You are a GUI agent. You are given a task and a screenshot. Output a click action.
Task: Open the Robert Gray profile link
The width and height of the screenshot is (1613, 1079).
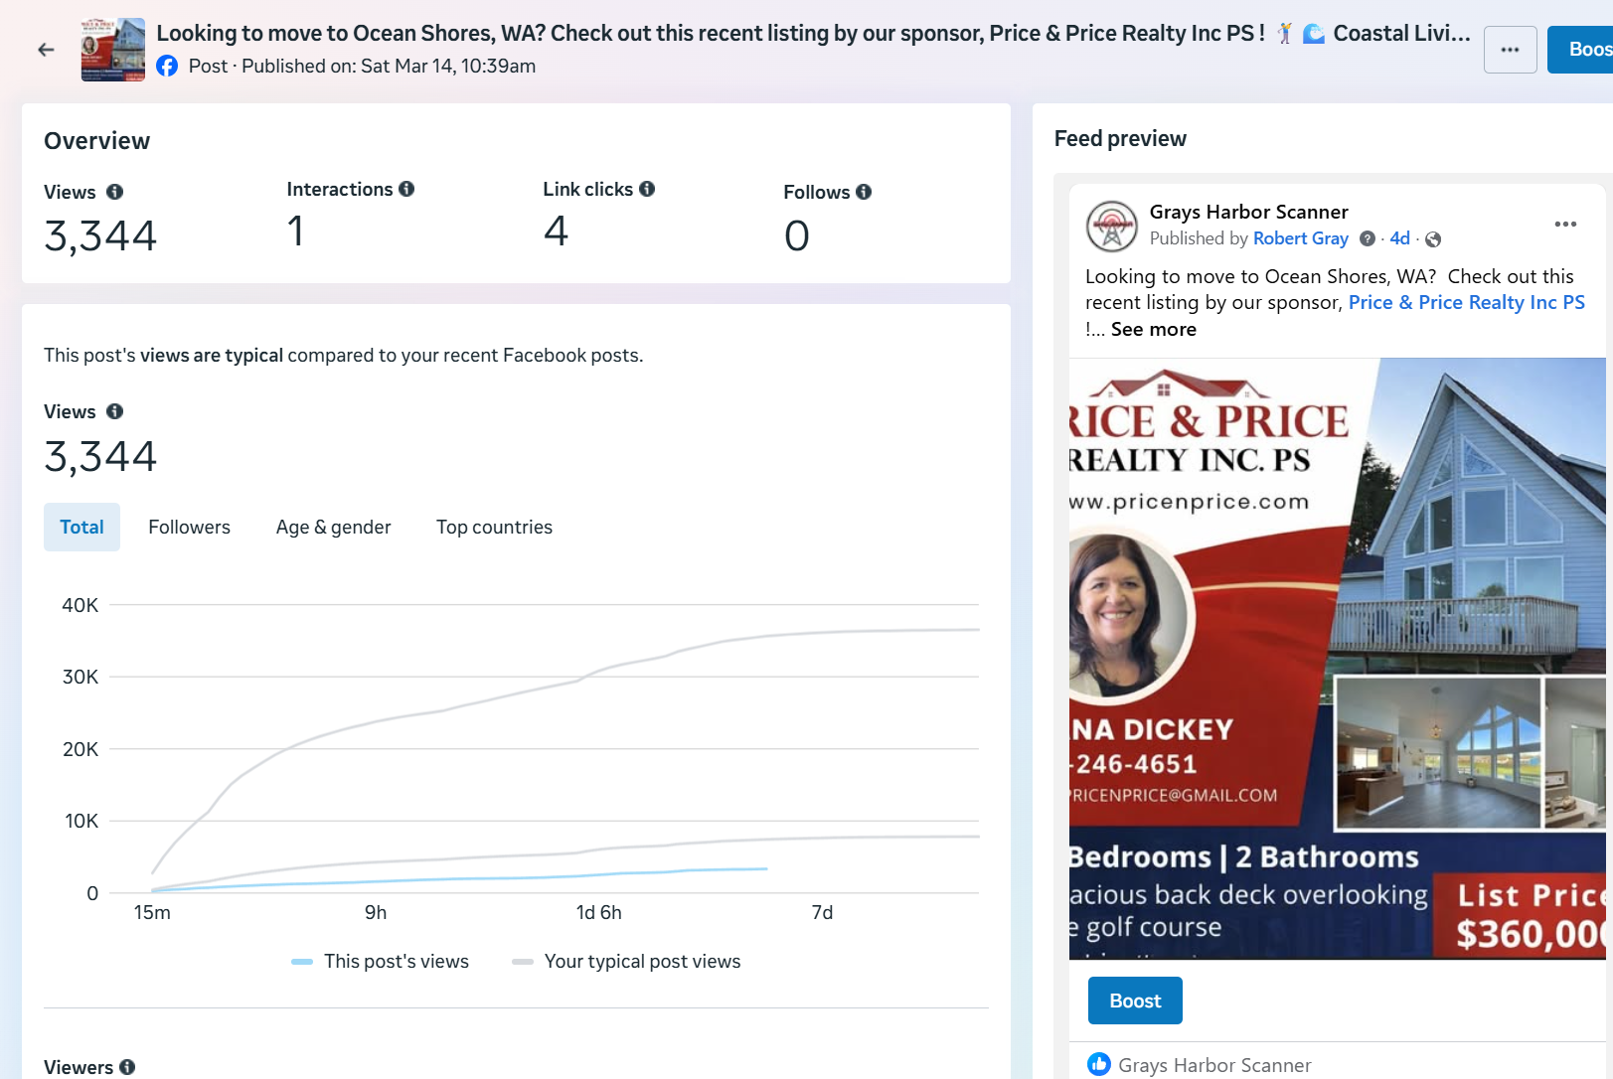1300,238
